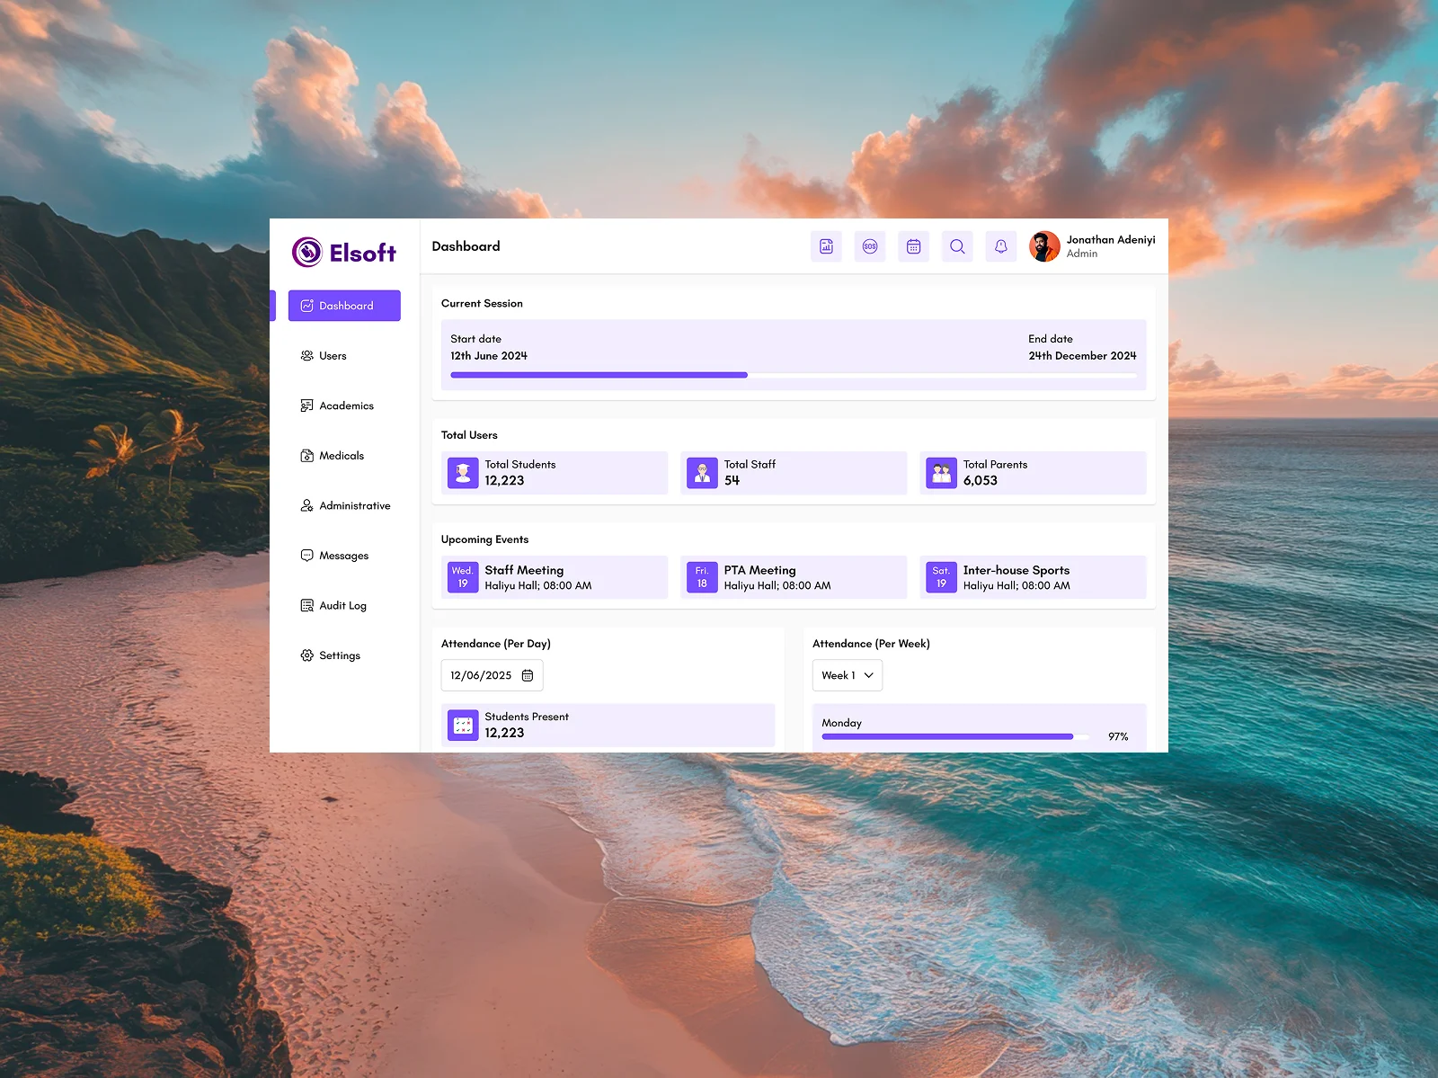Image resolution: width=1438 pixels, height=1078 pixels.
Task: Go to the Settings page
Action: [340, 655]
